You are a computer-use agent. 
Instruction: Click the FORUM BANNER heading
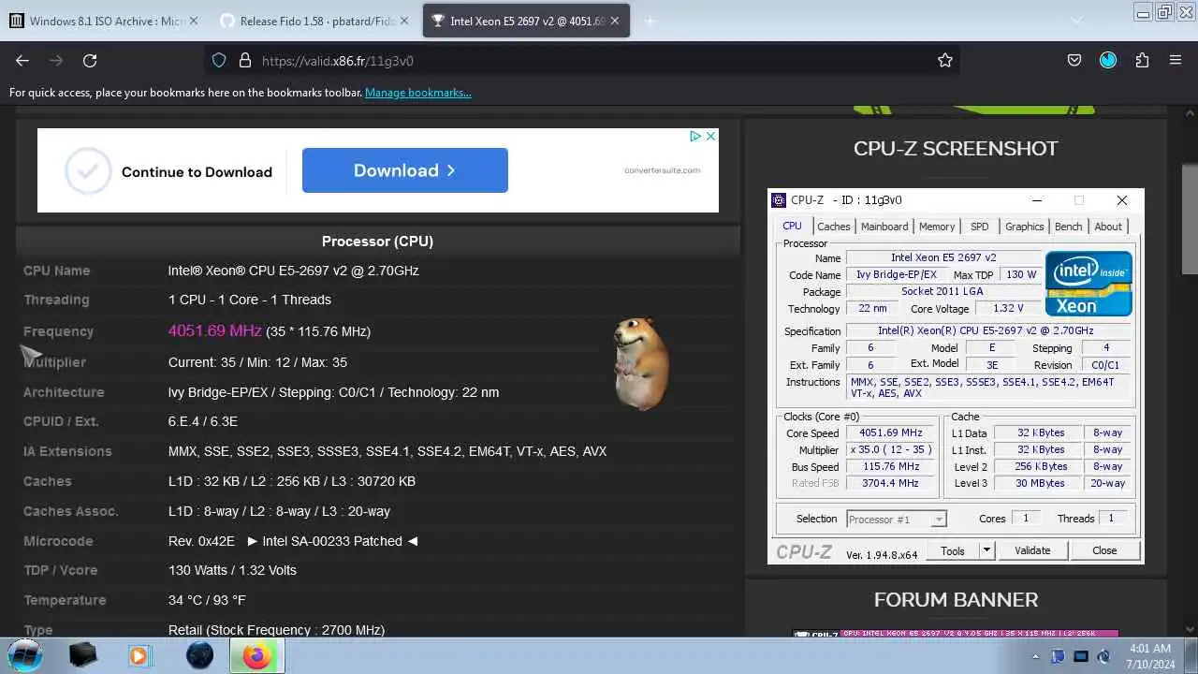click(x=956, y=599)
